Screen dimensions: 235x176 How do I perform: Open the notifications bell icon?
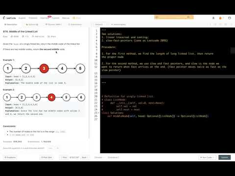pos(213,18)
